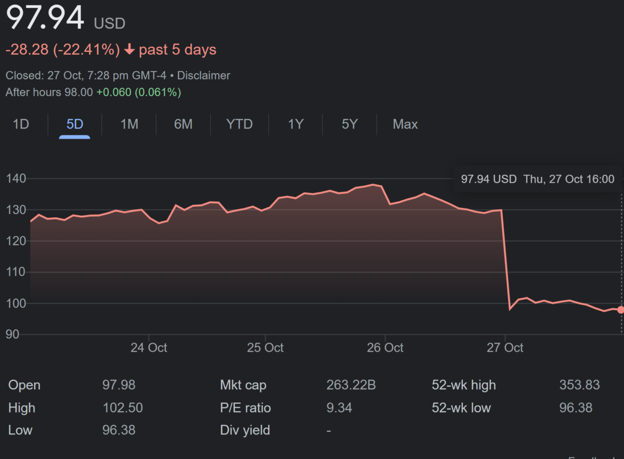
Task: Open the Disclaimer link
Action: [x=203, y=75]
